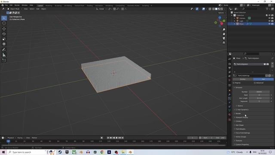Click the Segments value field
The width and height of the screenshot is (275, 155).
point(259,102)
